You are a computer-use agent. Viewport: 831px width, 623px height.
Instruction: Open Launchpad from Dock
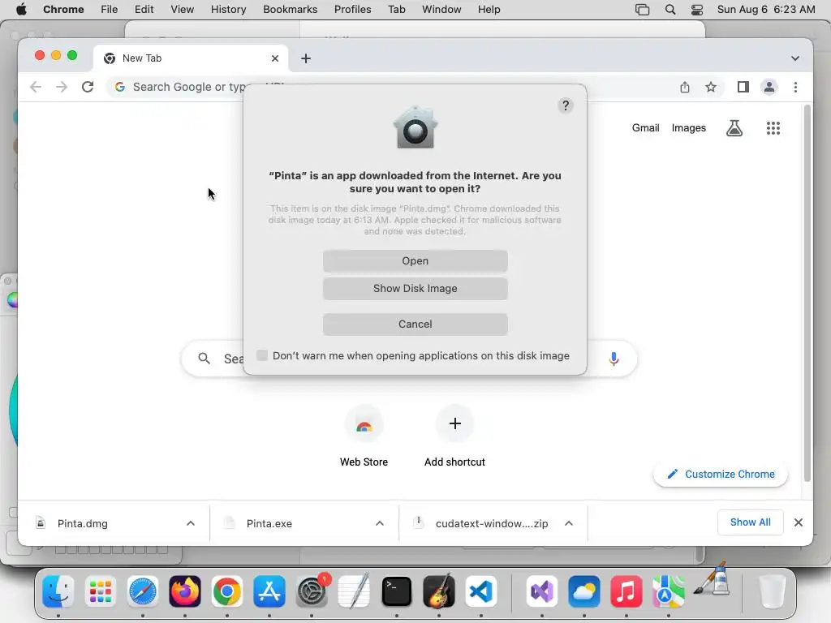(100, 591)
